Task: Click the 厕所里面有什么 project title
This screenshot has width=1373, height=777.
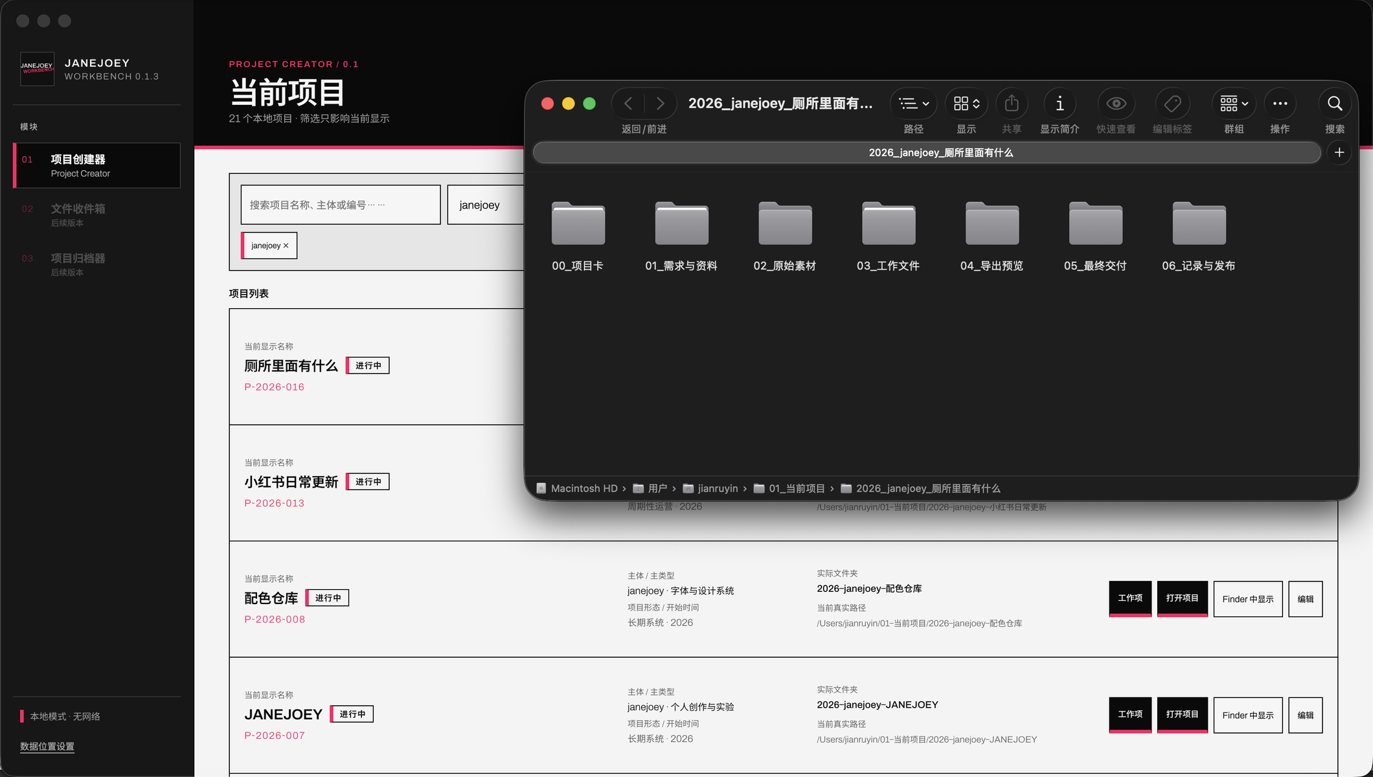Action: tap(291, 366)
